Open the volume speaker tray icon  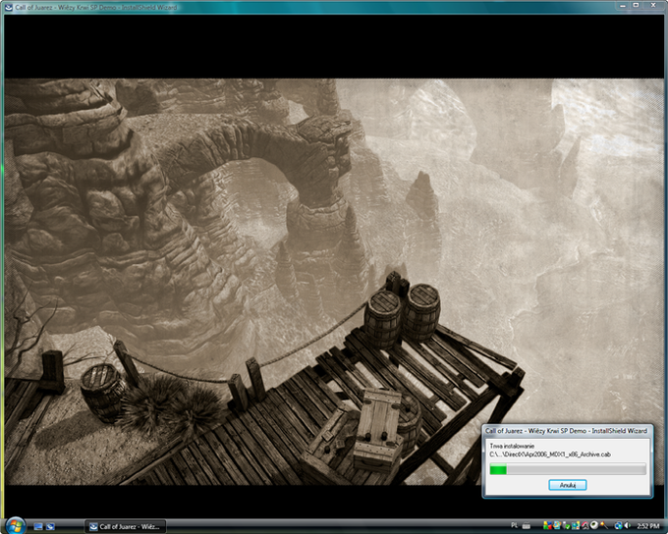coord(628,526)
